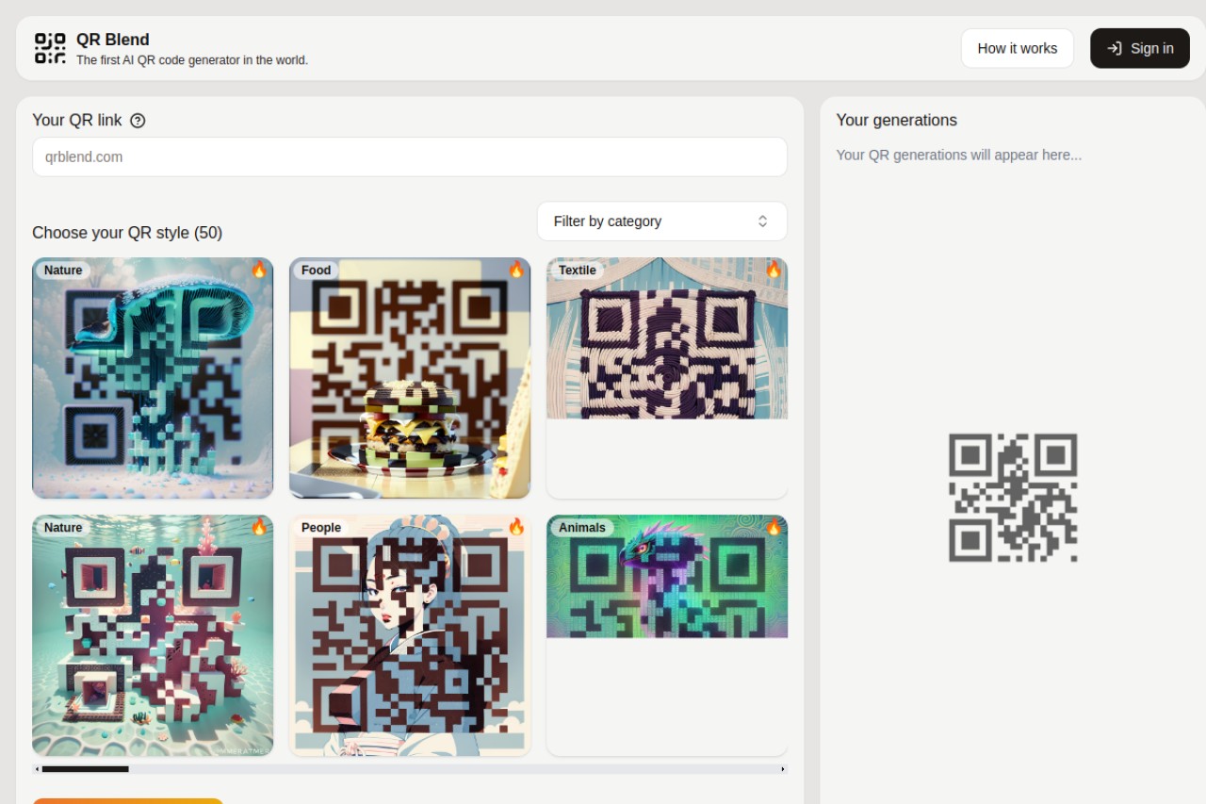Open the Filter by category dropdown
The width and height of the screenshot is (1206, 804).
(x=661, y=222)
